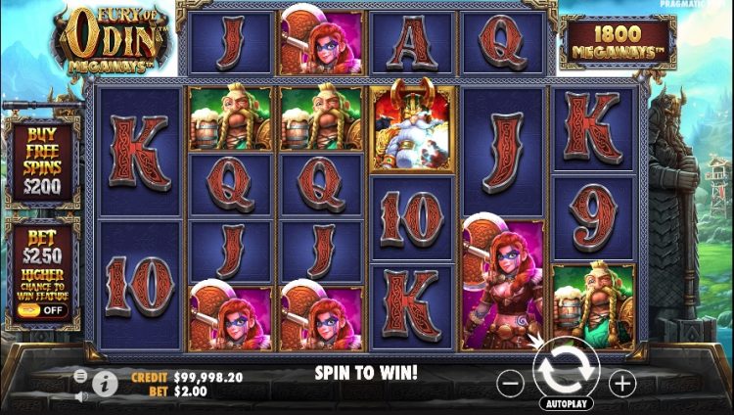Click the circular spin arrows button
The image size is (734, 415).
click(x=567, y=369)
